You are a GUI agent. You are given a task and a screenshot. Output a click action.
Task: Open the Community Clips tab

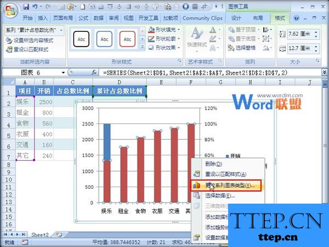202,18
